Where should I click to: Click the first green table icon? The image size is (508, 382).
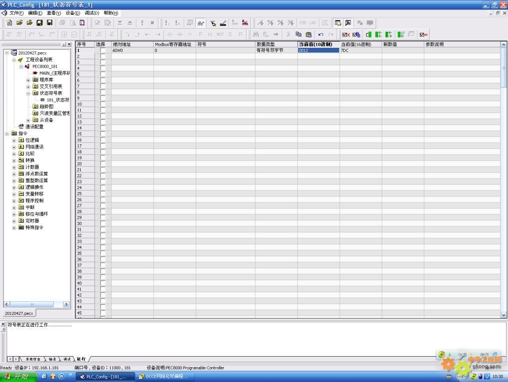pyautogui.click(x=369, y=34)
